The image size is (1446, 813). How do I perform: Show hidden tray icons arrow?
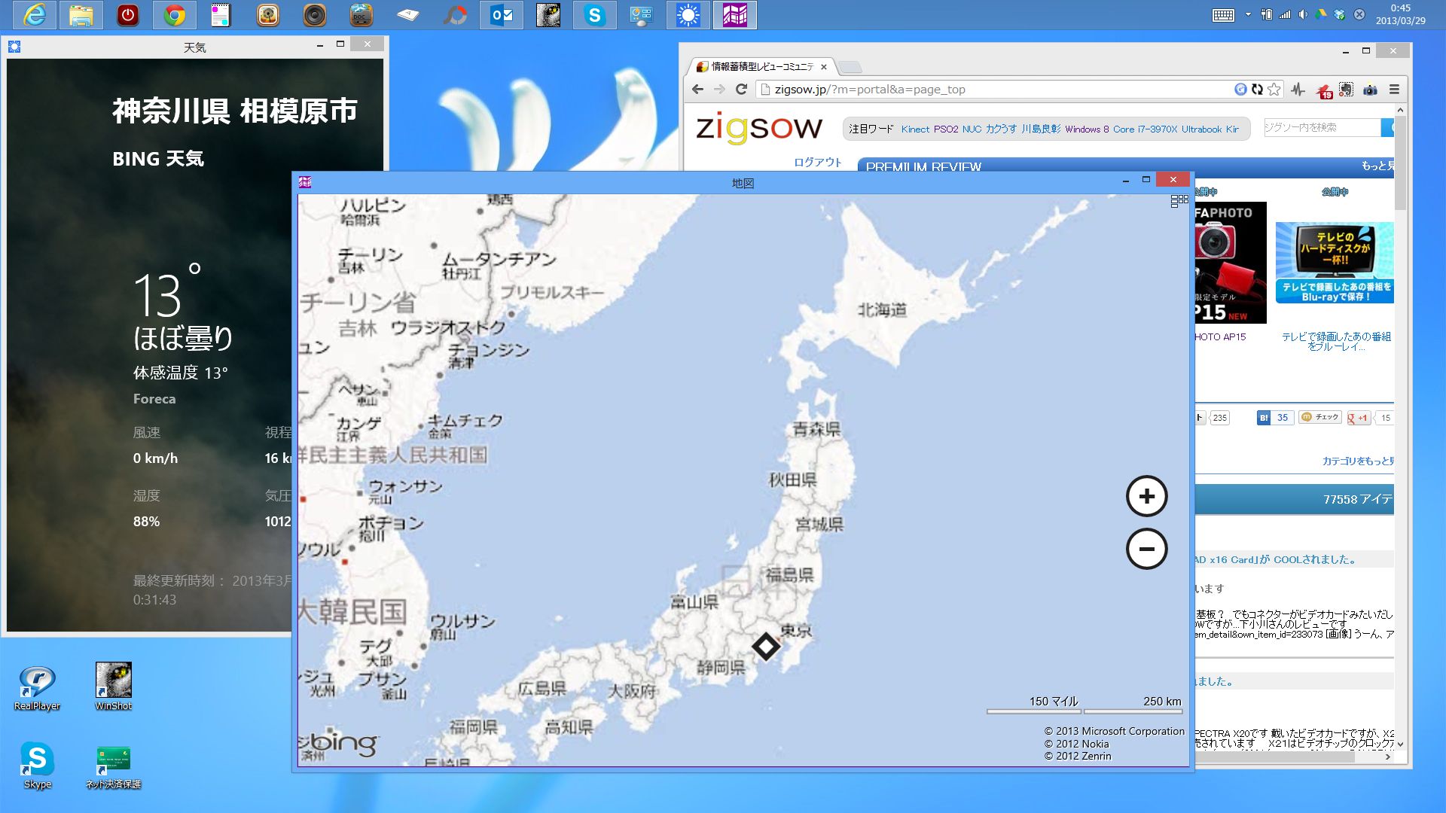[x=1248, y=15]
